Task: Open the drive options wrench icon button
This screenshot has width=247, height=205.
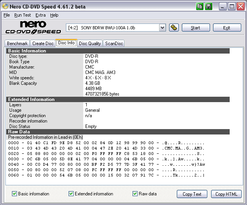Action: 174,28
